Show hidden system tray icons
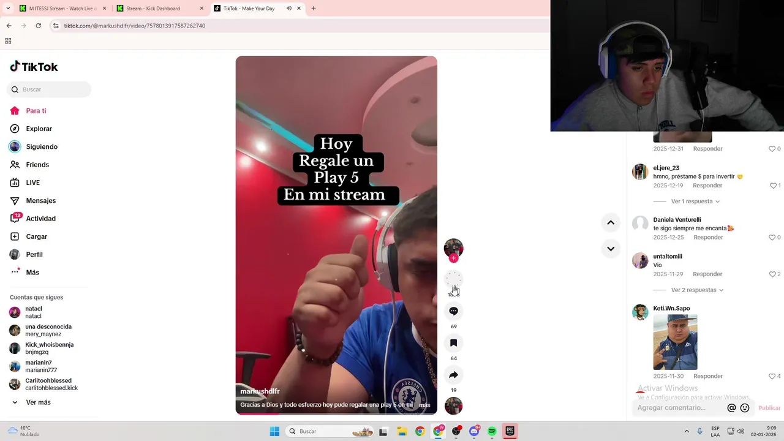Viewport: 784px width, 441px height. (687, 431)
